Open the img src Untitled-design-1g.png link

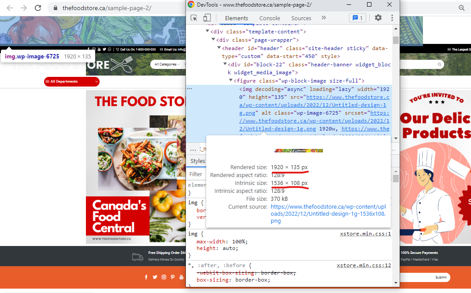pos(314,105)
